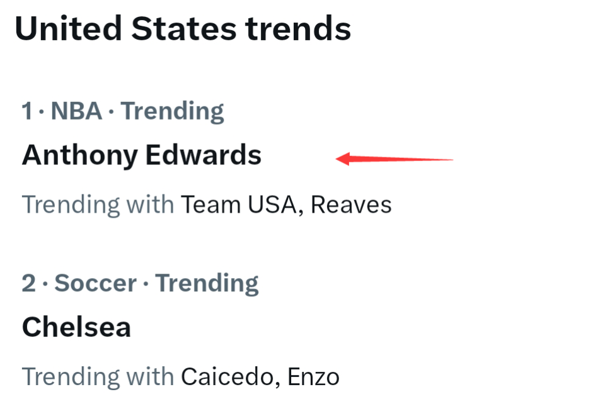Click the surname 'Edwards' in the first trend
This screenshot has width=605, height=409.
pyautogui.click(x=203, y=155)
